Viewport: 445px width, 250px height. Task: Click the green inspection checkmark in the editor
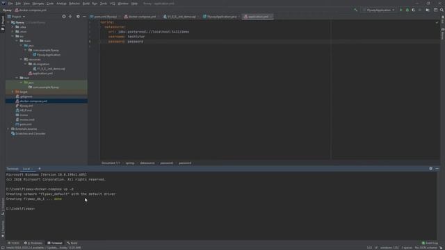tap(437, 22)
